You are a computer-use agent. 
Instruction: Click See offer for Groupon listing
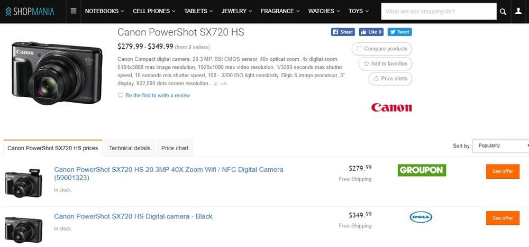(x=503, y=171)
